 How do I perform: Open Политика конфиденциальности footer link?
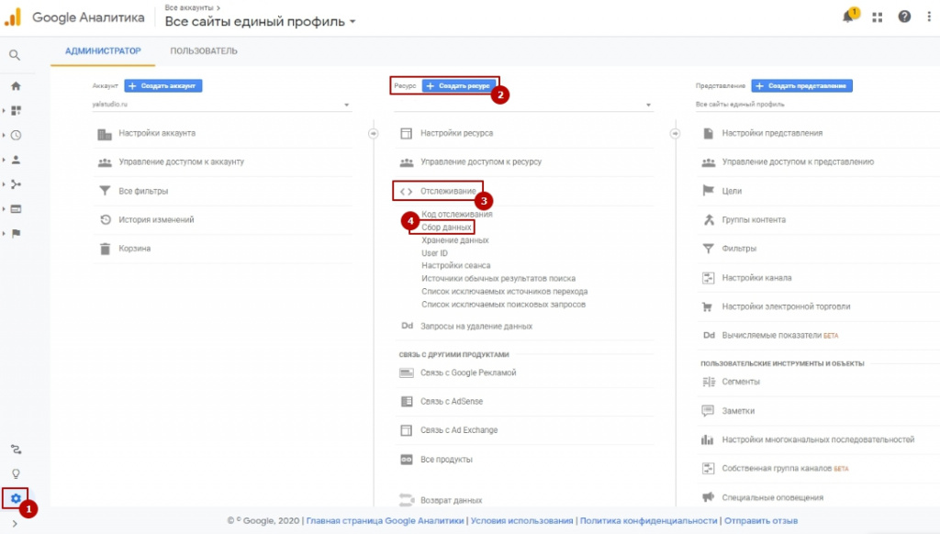pos(648,521)
